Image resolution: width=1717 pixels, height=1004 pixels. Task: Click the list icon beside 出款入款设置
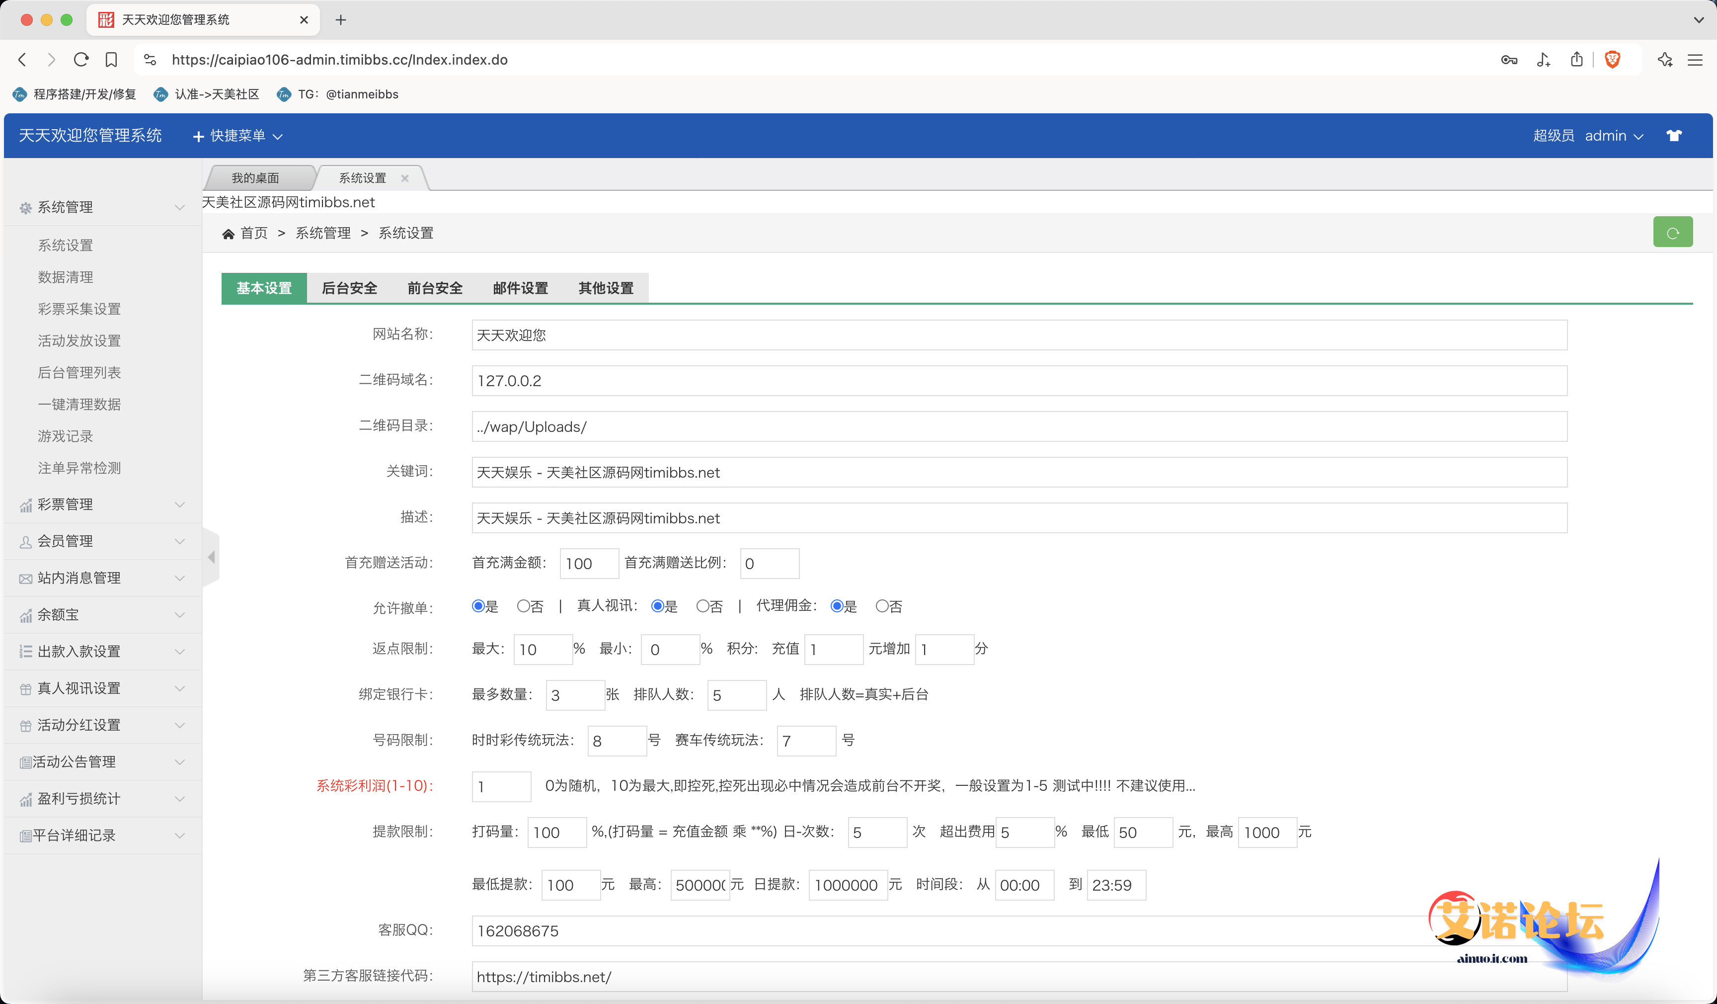[x=26, y=652]
